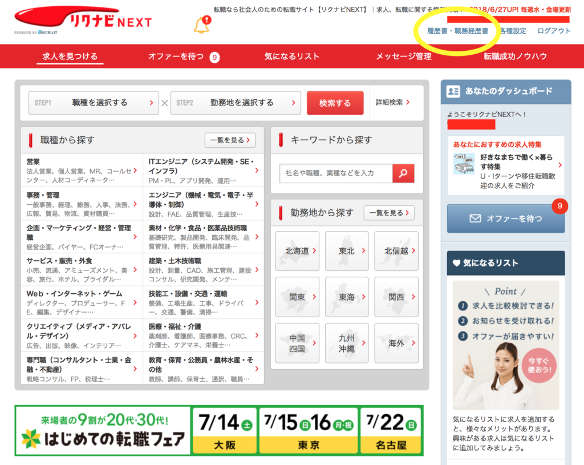Open 技能工・設備・交通・運輸 category
Image resolution: width=584 pixels, height=465 pixels.
pyautogui.click(x=204, y=302)
